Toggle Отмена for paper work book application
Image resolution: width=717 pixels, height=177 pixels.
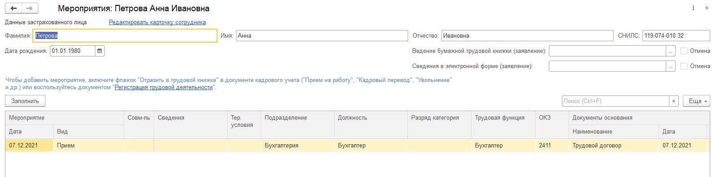tap(684, 51)
